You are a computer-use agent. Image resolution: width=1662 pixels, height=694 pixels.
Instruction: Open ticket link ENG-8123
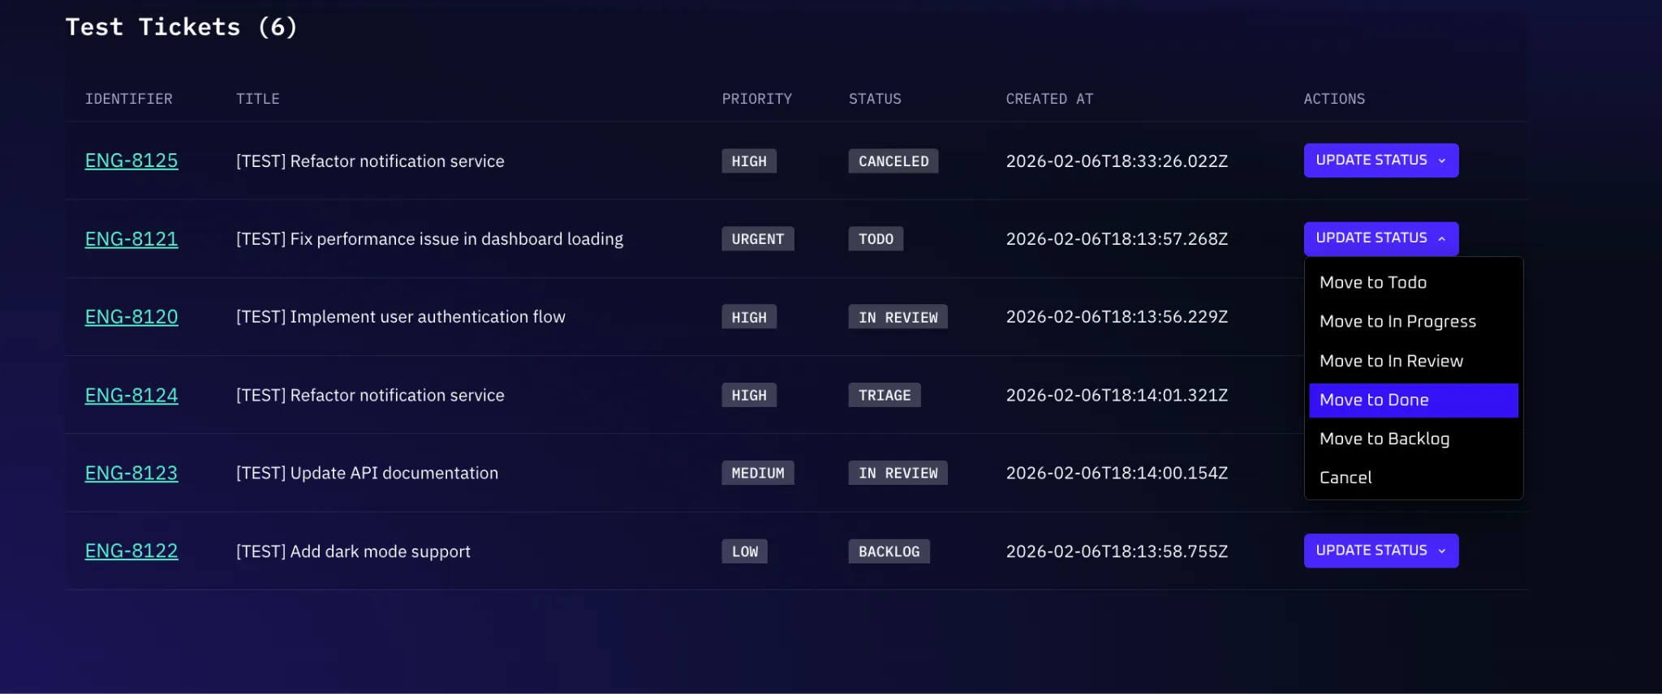[x=131, y=473]
